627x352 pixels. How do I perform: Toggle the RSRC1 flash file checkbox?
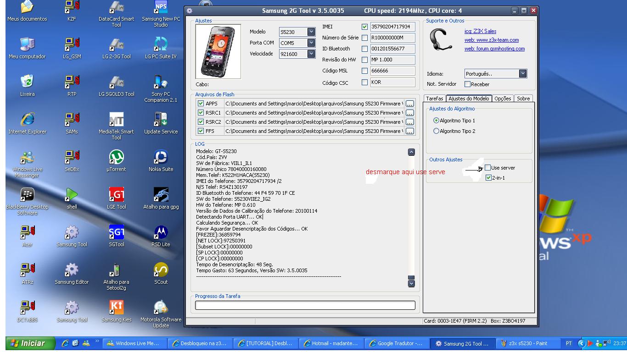201,113
